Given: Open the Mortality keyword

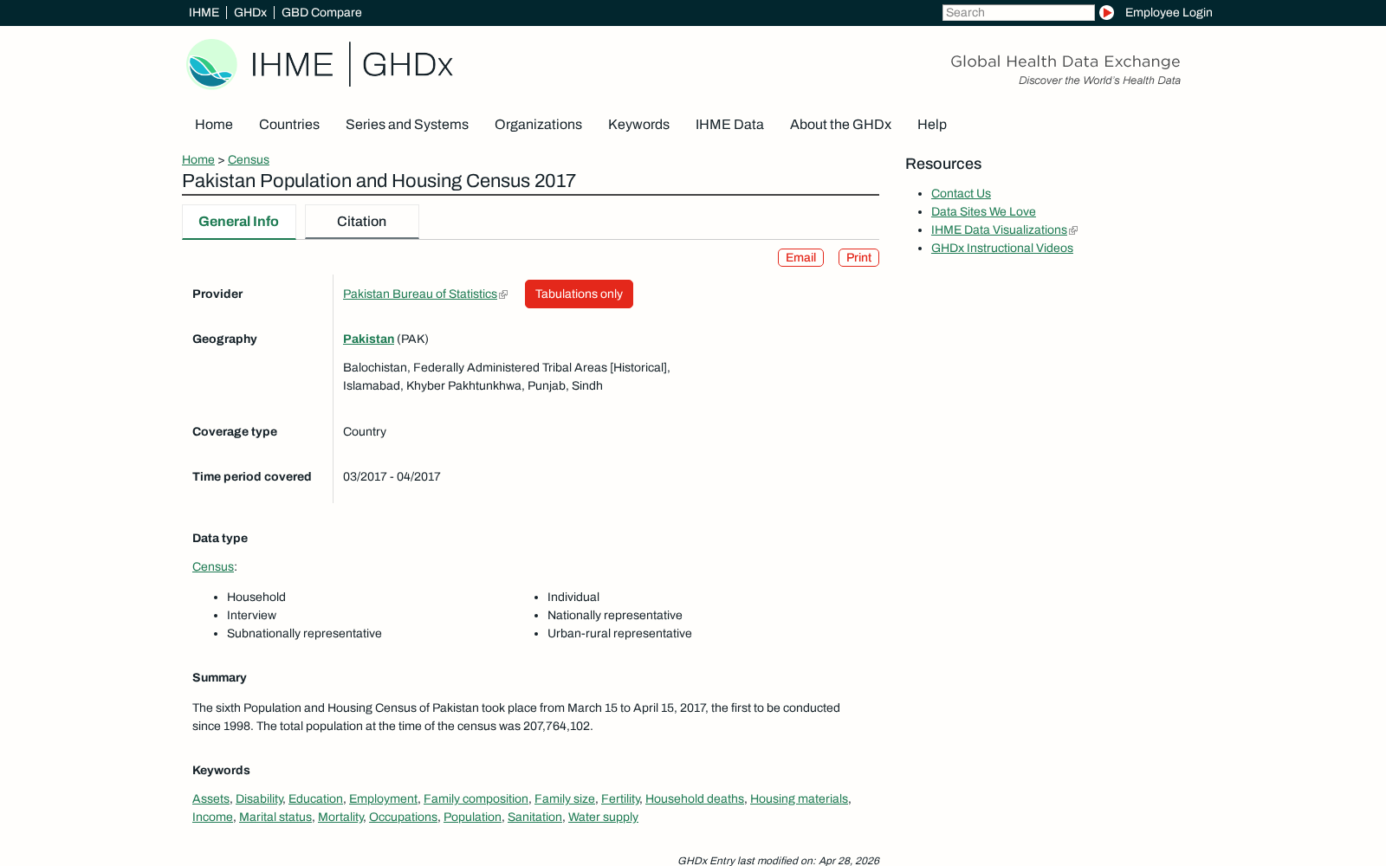Looking at the screenshot, I should click(340, 818).
